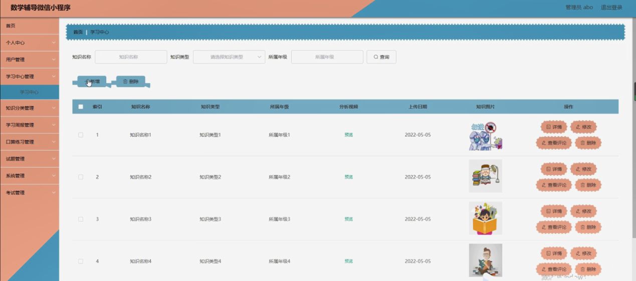
Task: Click the 知识名称 column header
Action: point(140,106)
